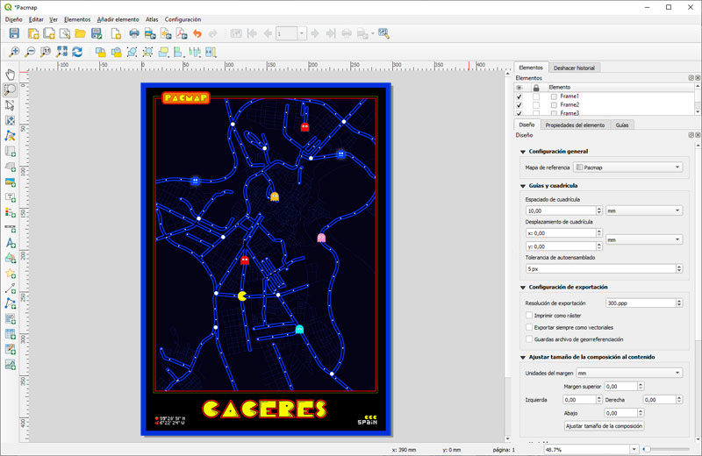This screenshot has height=456, width=702.
Task: Export layout as image
Action: (x=150, y=33)
